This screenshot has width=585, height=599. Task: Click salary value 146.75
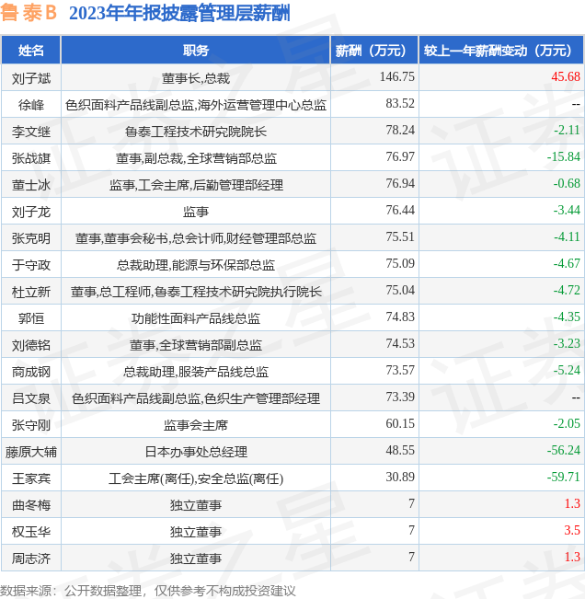pyautogui.click(x=396, y=76)
